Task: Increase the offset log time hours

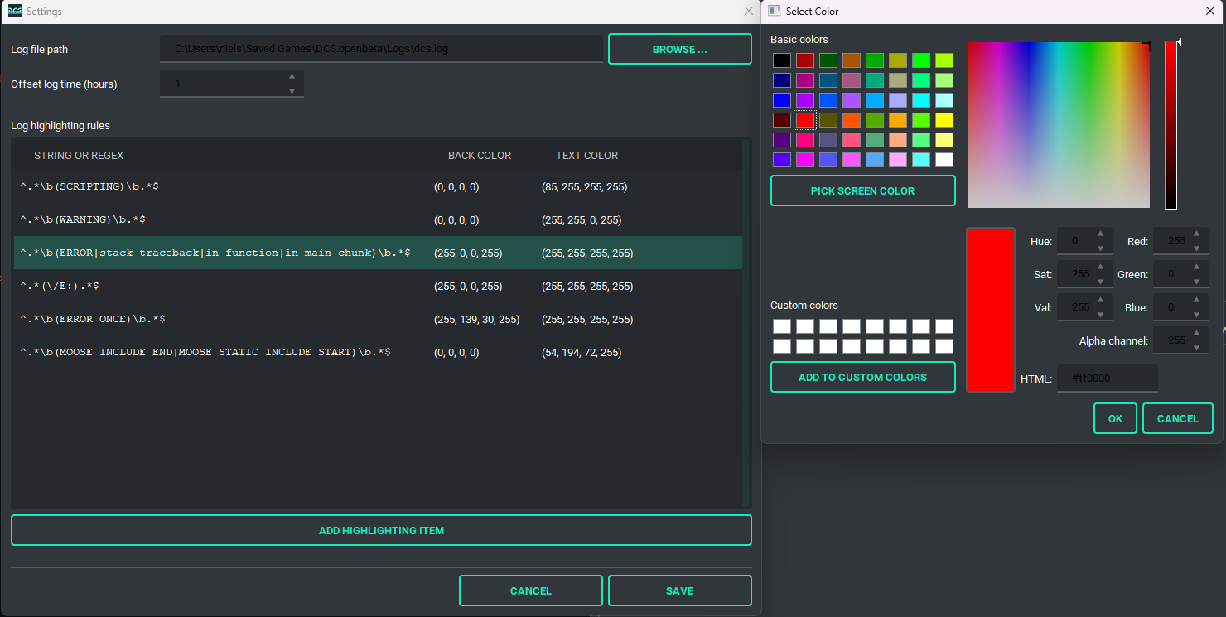Action: pyautogui.click(x=292, y=76)
